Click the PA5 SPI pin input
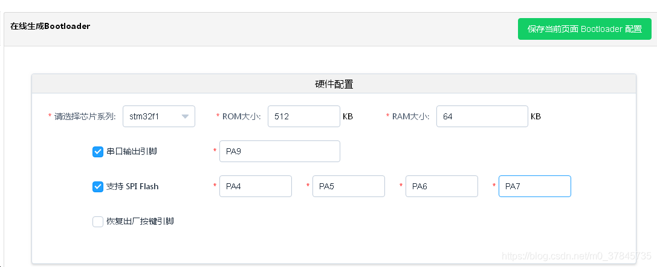 pos(348,187)
